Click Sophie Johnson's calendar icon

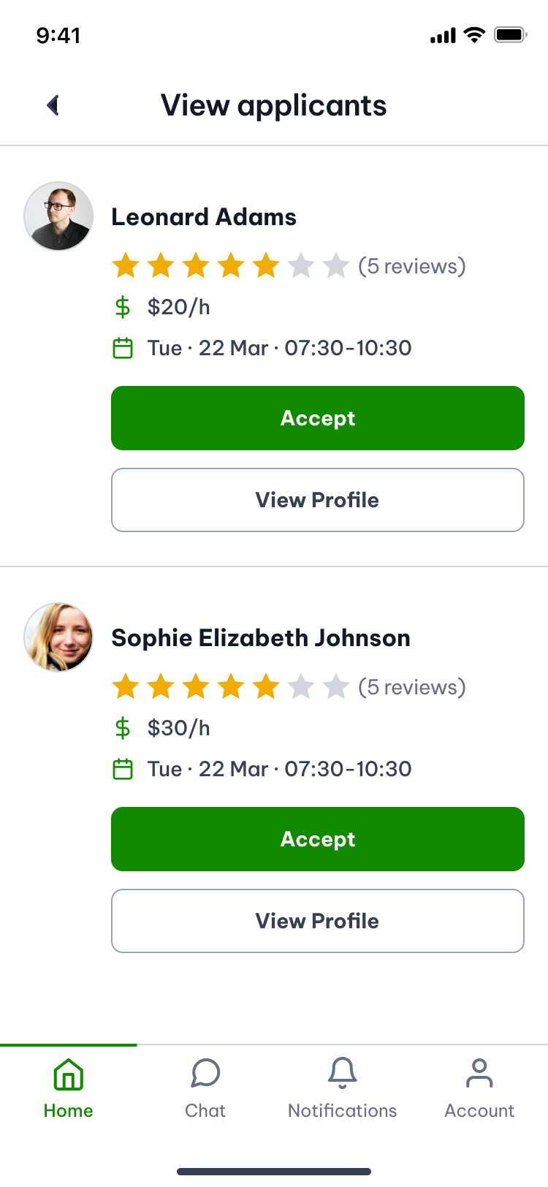(x=123, y=769)
